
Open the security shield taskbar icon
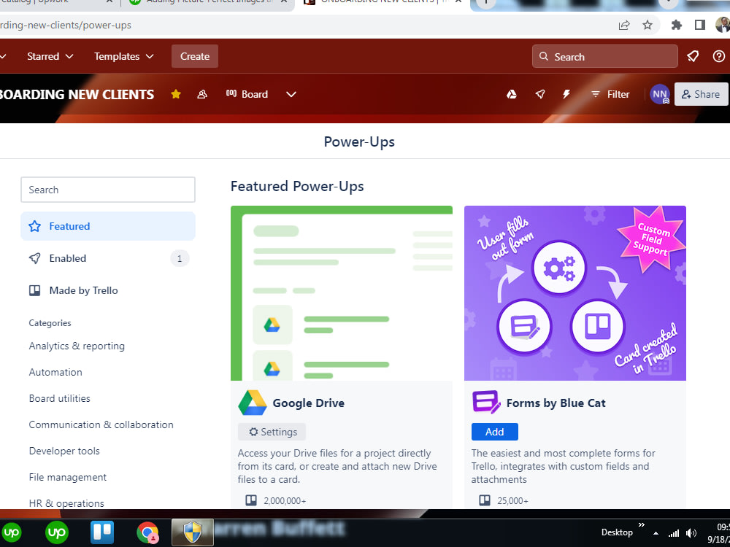click(x=193, y=532)
